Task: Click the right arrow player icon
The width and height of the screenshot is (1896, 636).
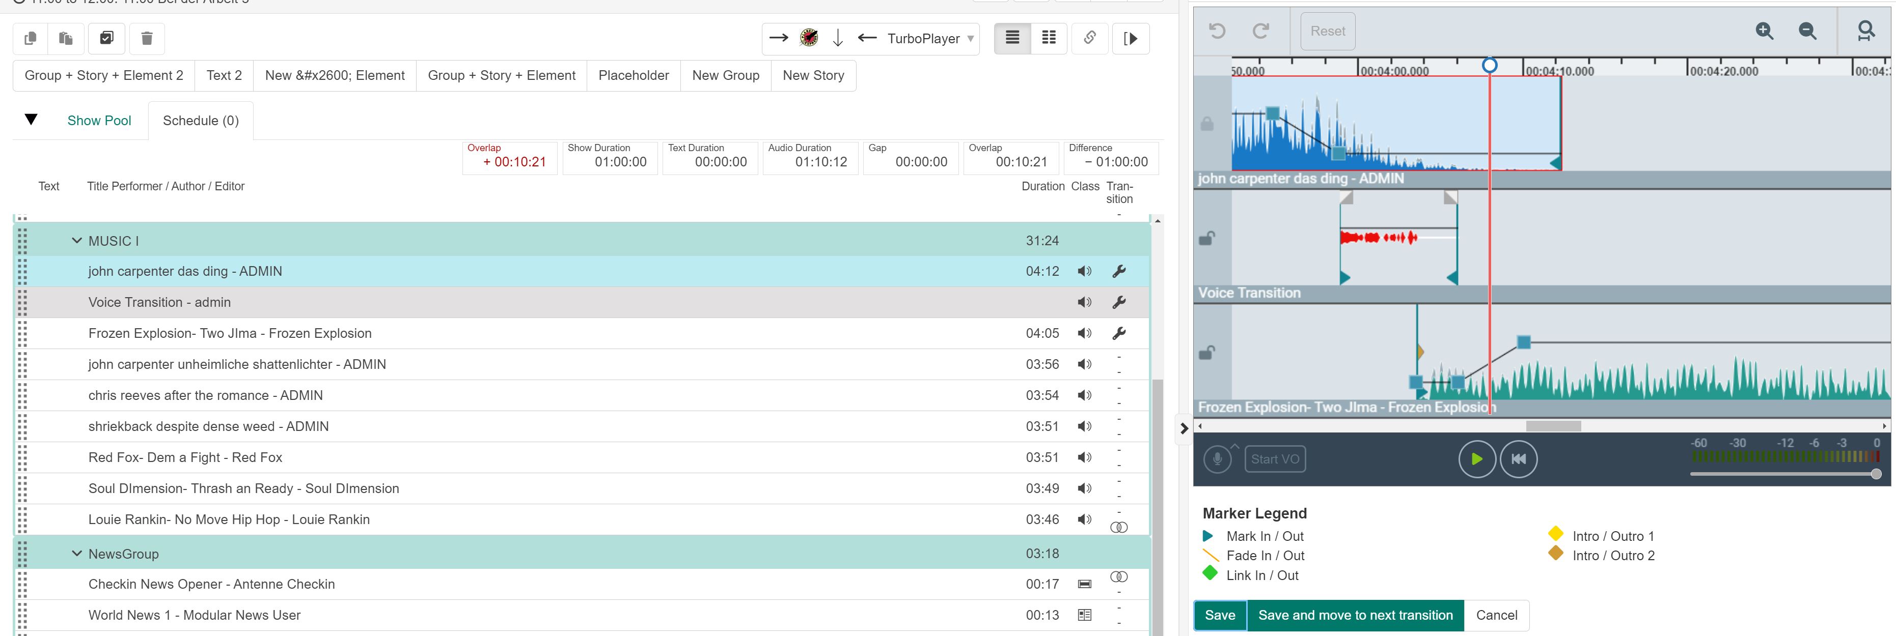Action: pos(779,38)
